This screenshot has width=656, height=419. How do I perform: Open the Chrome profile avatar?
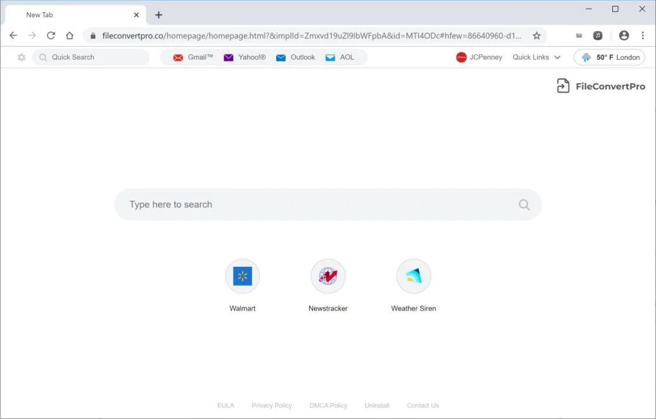click(x=624, y=36)
